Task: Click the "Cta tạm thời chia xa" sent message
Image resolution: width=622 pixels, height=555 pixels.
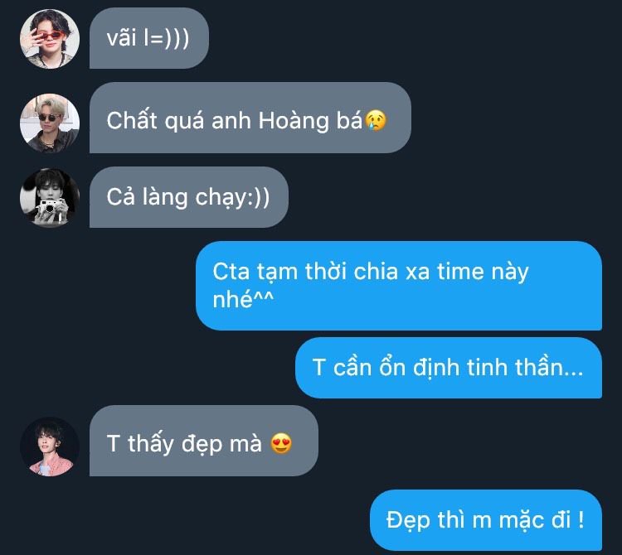Action: pos(399,286)
